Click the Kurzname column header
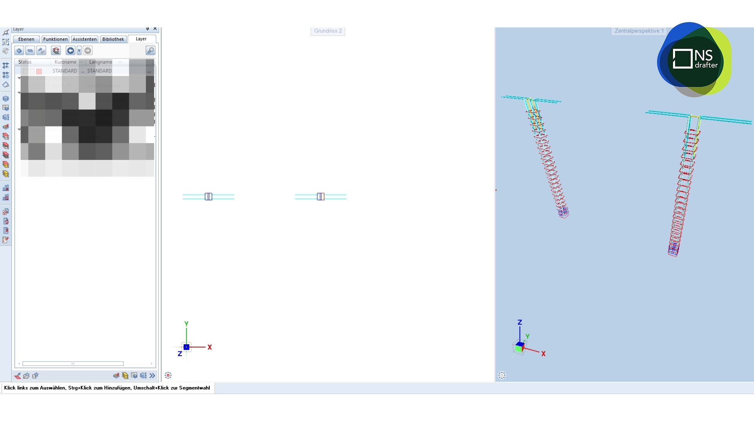The image size is (754, 424). click(x=66, y=62)
